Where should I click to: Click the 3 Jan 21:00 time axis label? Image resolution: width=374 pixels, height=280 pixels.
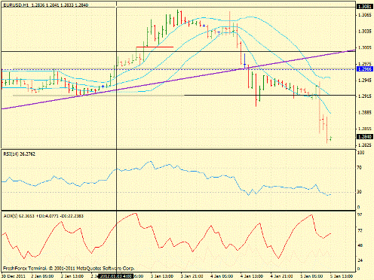(x=192, y=276)
